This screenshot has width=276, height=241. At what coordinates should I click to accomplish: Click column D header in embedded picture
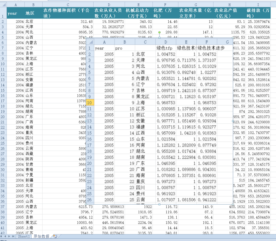[x=166, y=42]
